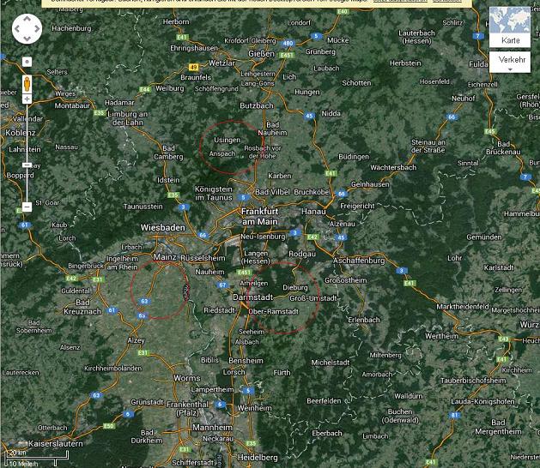
Task: Click the E40 road shield at top
Action: pos(343,11)
